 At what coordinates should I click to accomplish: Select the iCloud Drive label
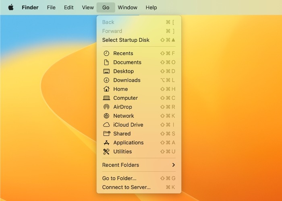(x=128, y=125)
